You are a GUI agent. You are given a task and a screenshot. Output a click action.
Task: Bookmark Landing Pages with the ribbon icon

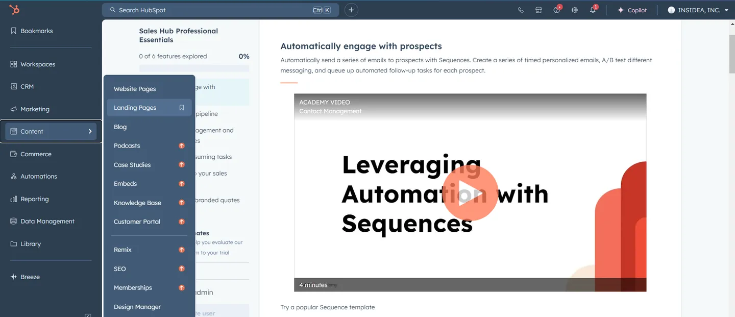coord(182,108)
